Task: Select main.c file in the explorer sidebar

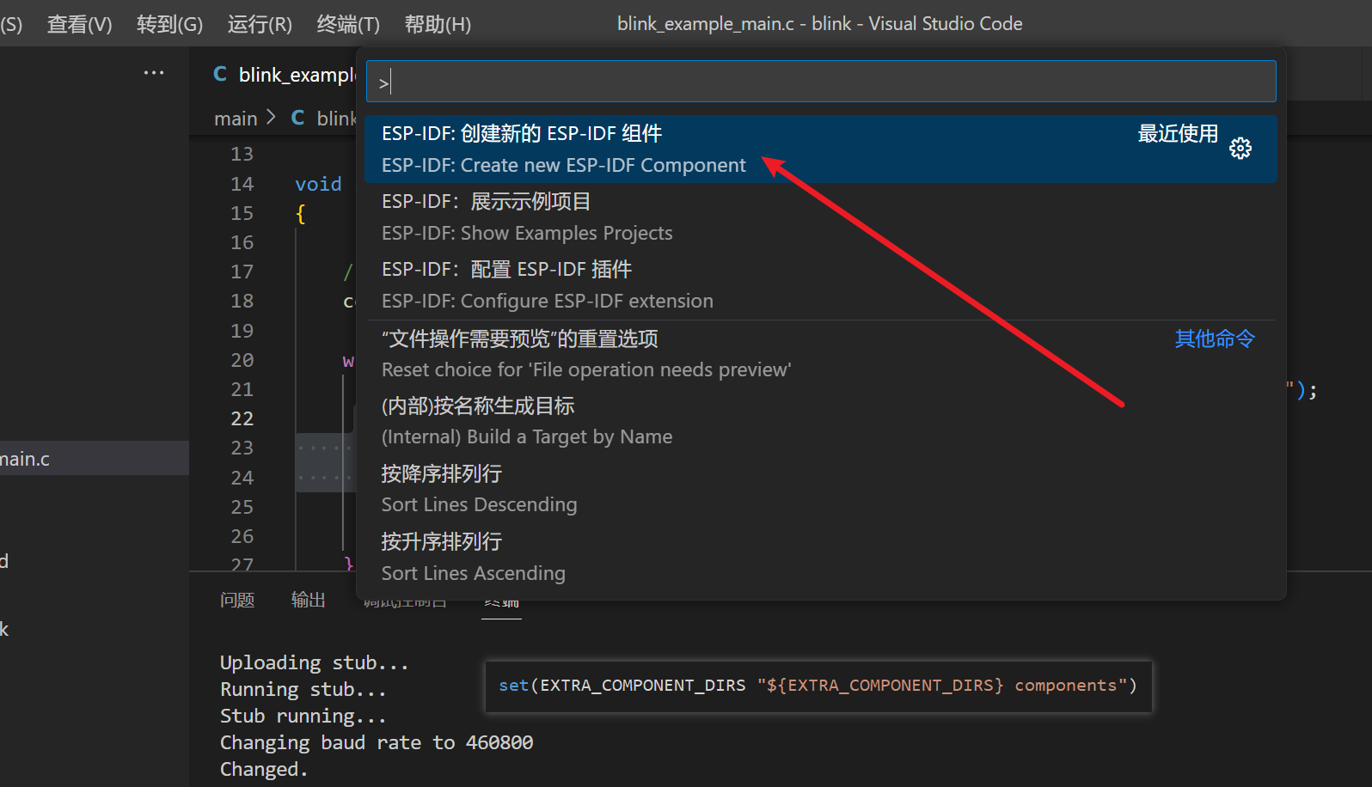Action: tap(95, 458)
